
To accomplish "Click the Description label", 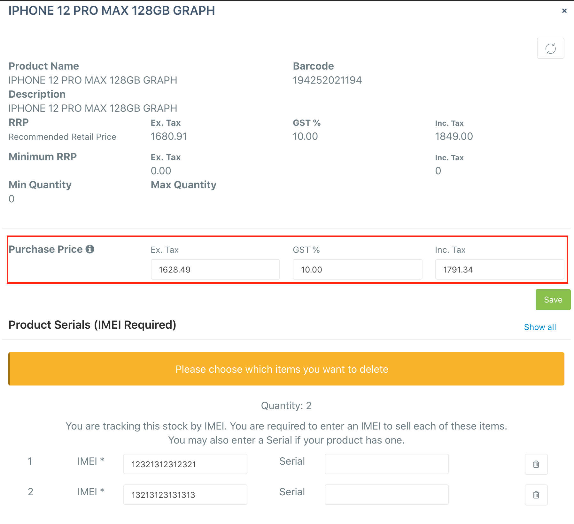I will coord(37,94).
